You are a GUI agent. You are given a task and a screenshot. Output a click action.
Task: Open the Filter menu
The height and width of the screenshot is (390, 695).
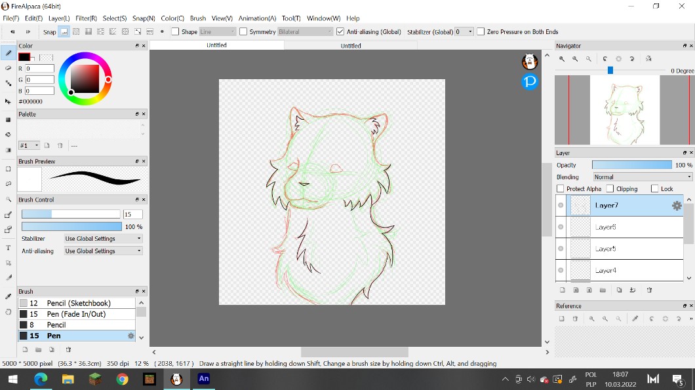86,18
